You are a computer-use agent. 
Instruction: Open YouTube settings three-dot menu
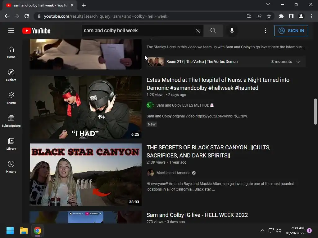click(x=266, y=31)
